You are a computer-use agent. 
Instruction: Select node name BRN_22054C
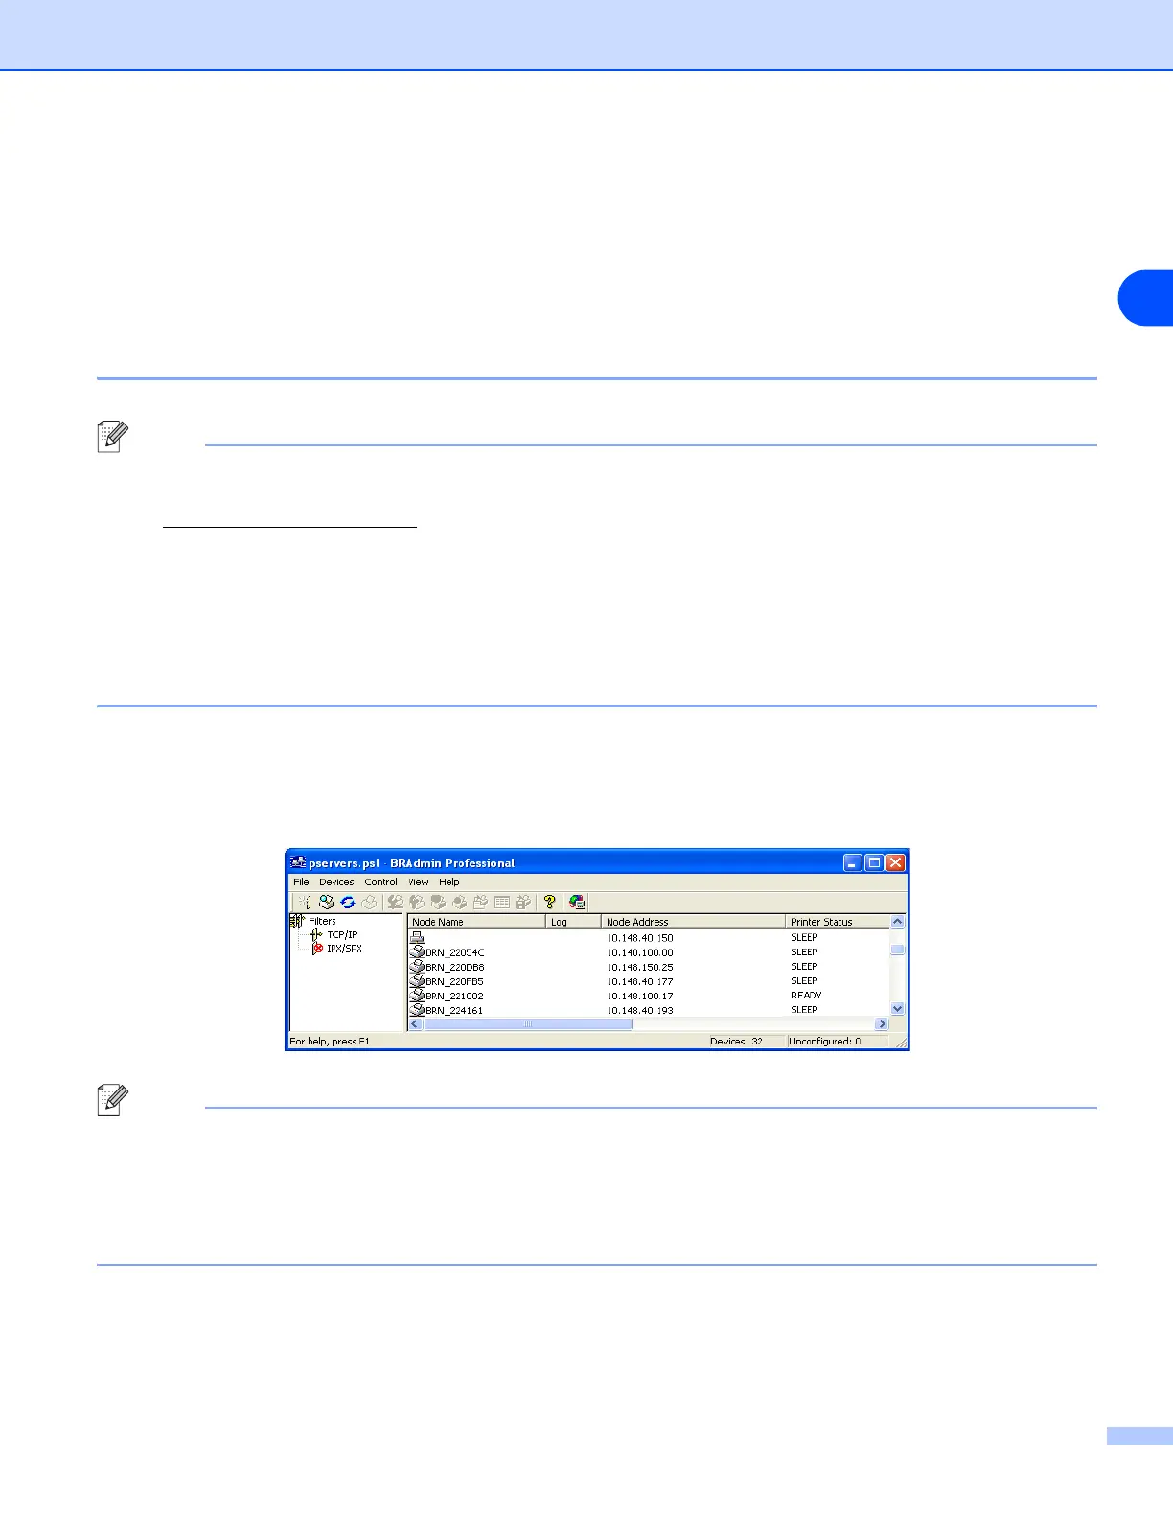point(455,952)
